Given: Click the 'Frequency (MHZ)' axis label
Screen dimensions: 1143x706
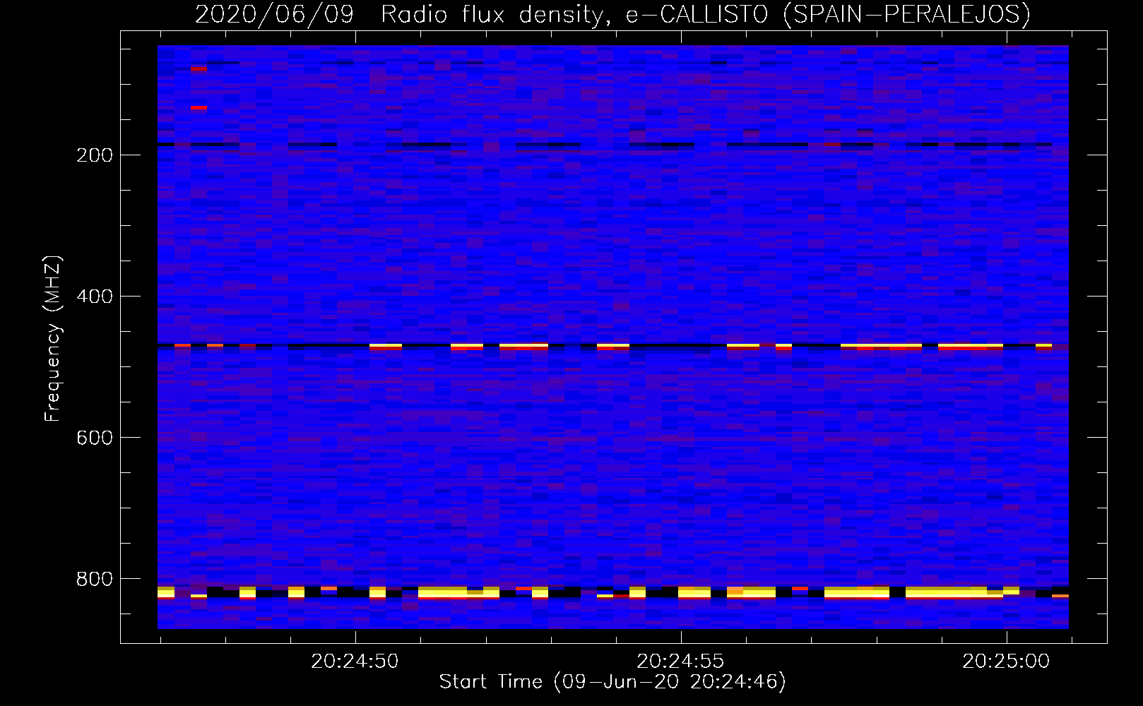Looking at the screenshot, I should (53, 338).
